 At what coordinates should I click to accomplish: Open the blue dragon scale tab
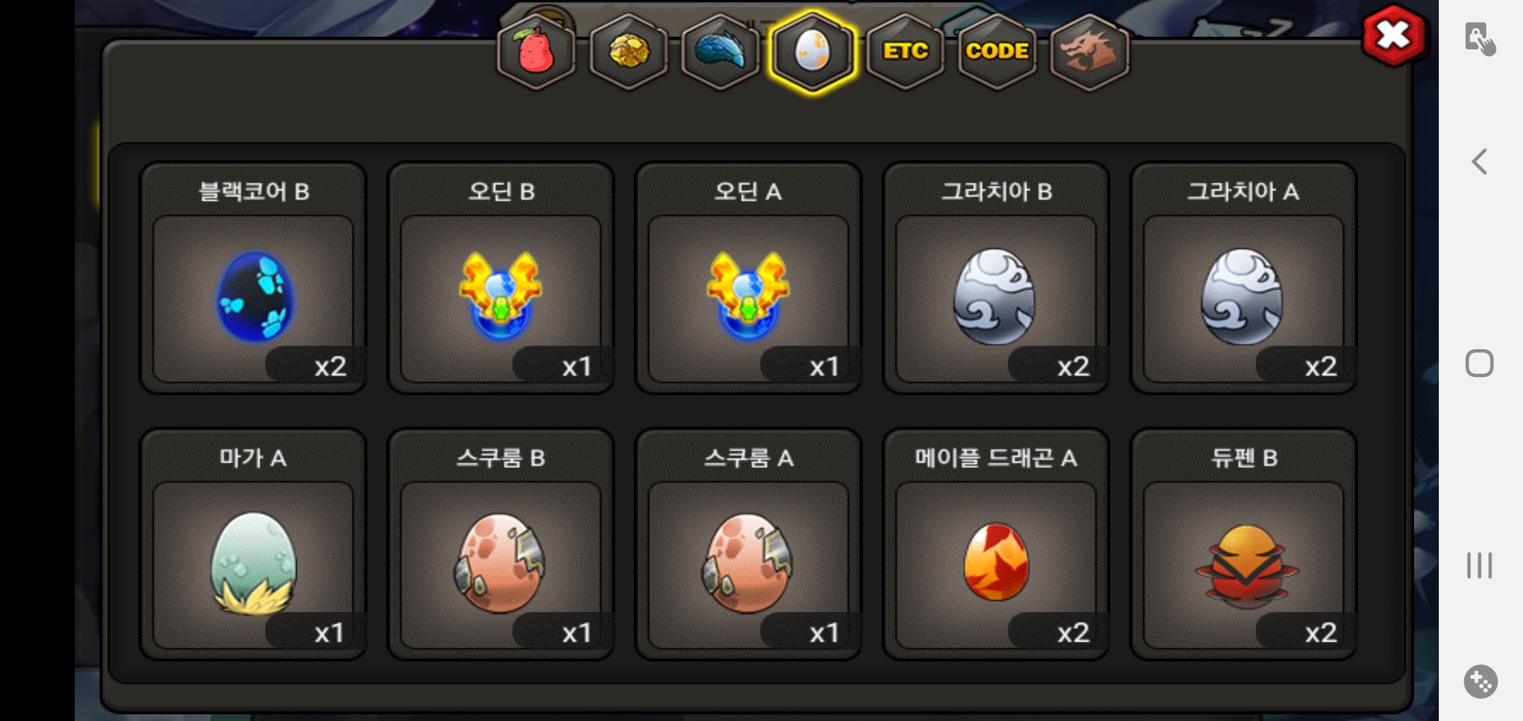point(721,52)
